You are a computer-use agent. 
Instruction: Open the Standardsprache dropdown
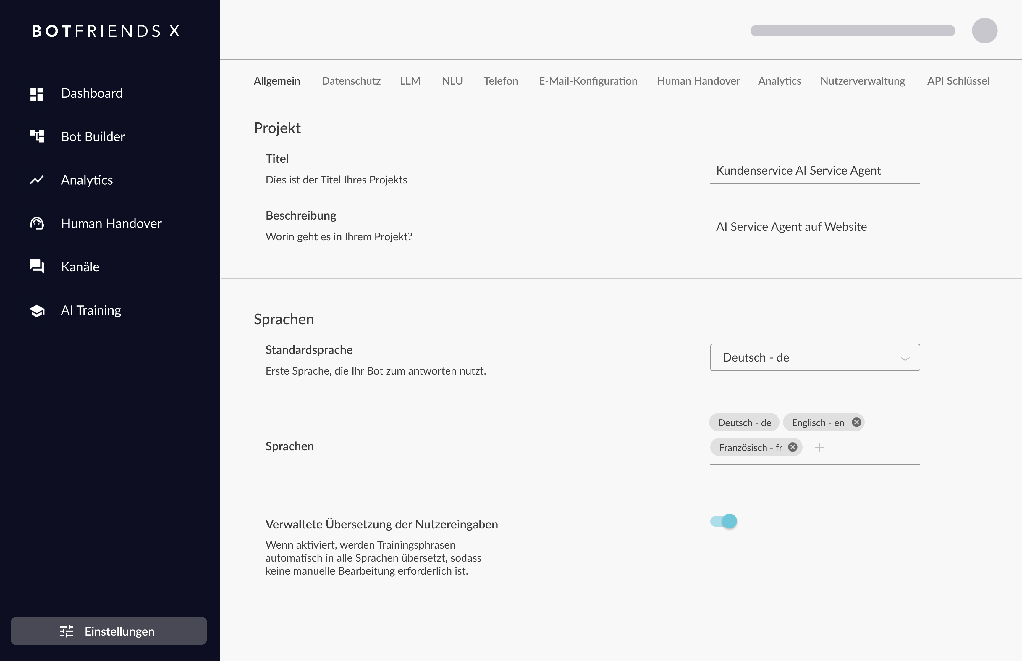814,357
